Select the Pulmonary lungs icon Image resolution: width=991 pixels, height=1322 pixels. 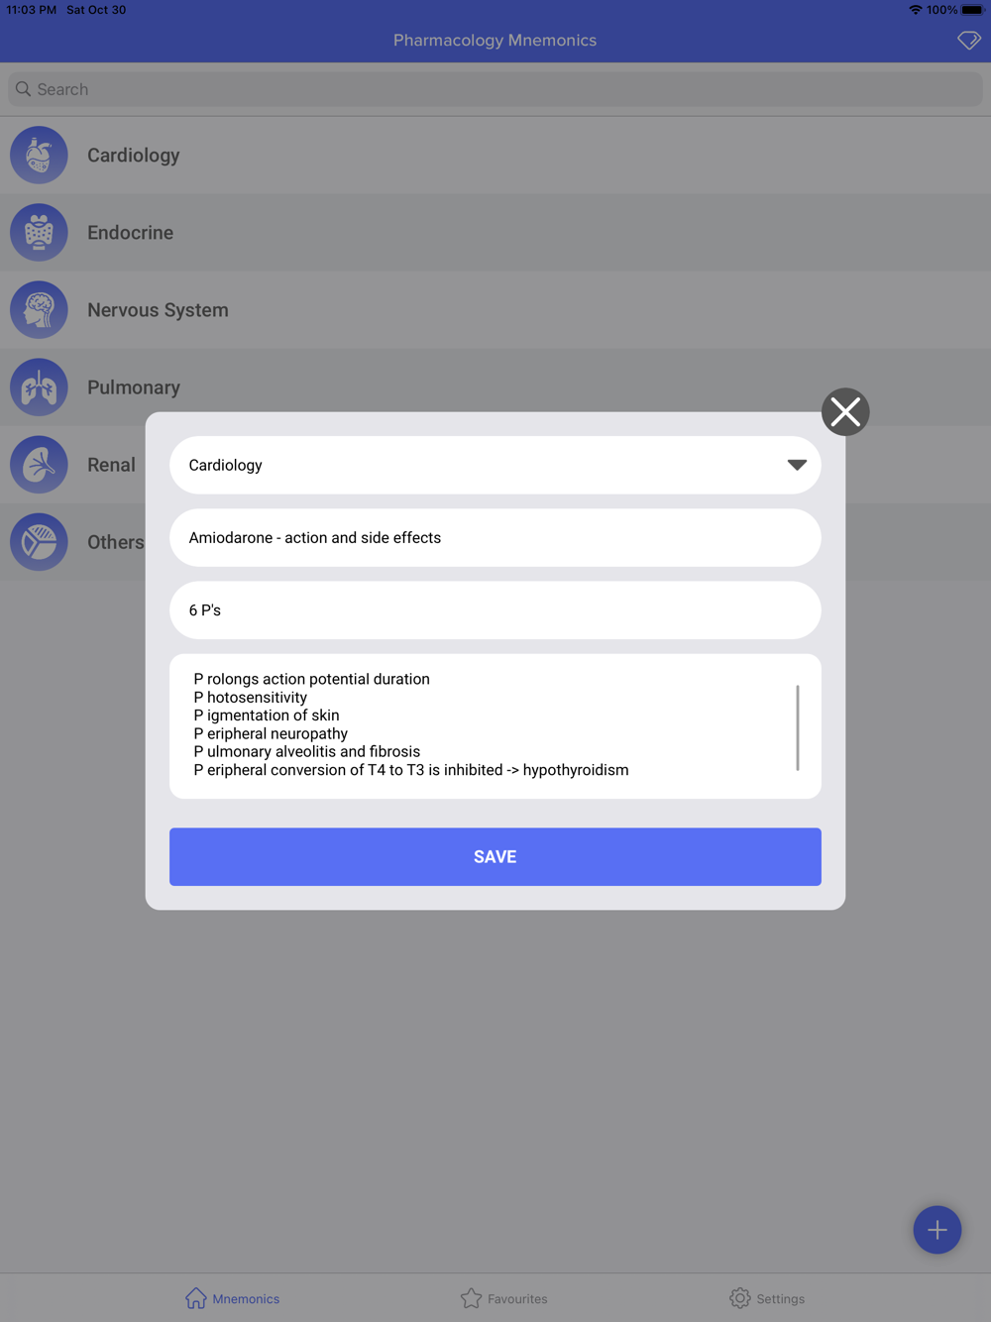point(39,387)
